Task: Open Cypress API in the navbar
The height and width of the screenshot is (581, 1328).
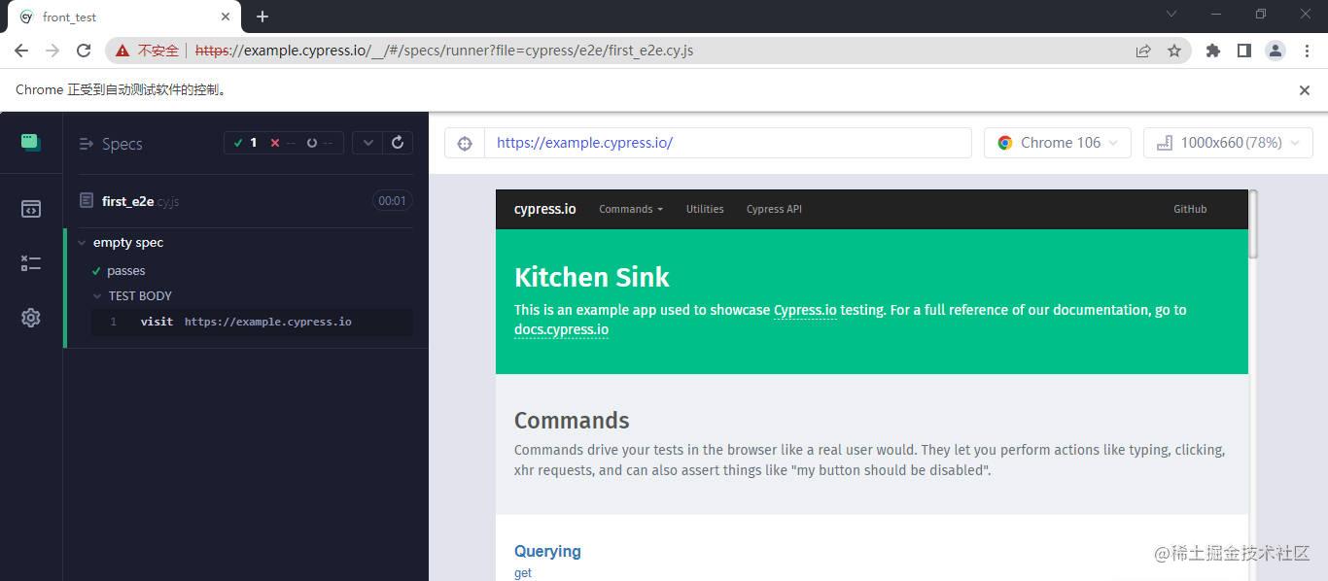Action: (774, 209)
